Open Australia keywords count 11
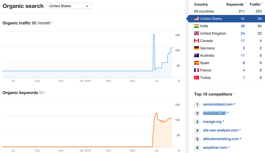 (243, 56)
